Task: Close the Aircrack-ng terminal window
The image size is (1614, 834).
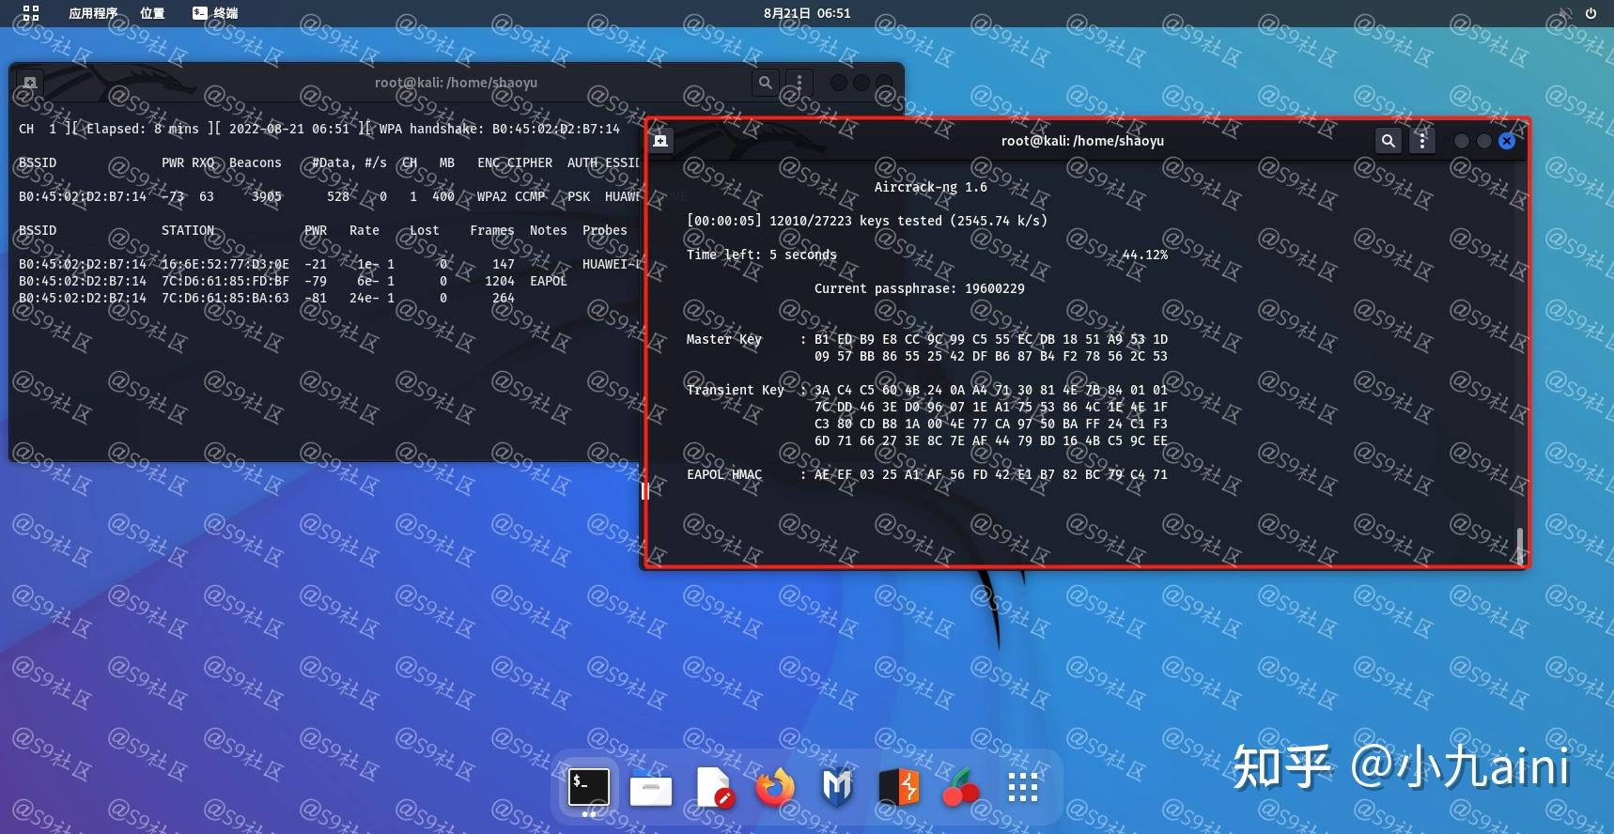Action: point(1507,141)
